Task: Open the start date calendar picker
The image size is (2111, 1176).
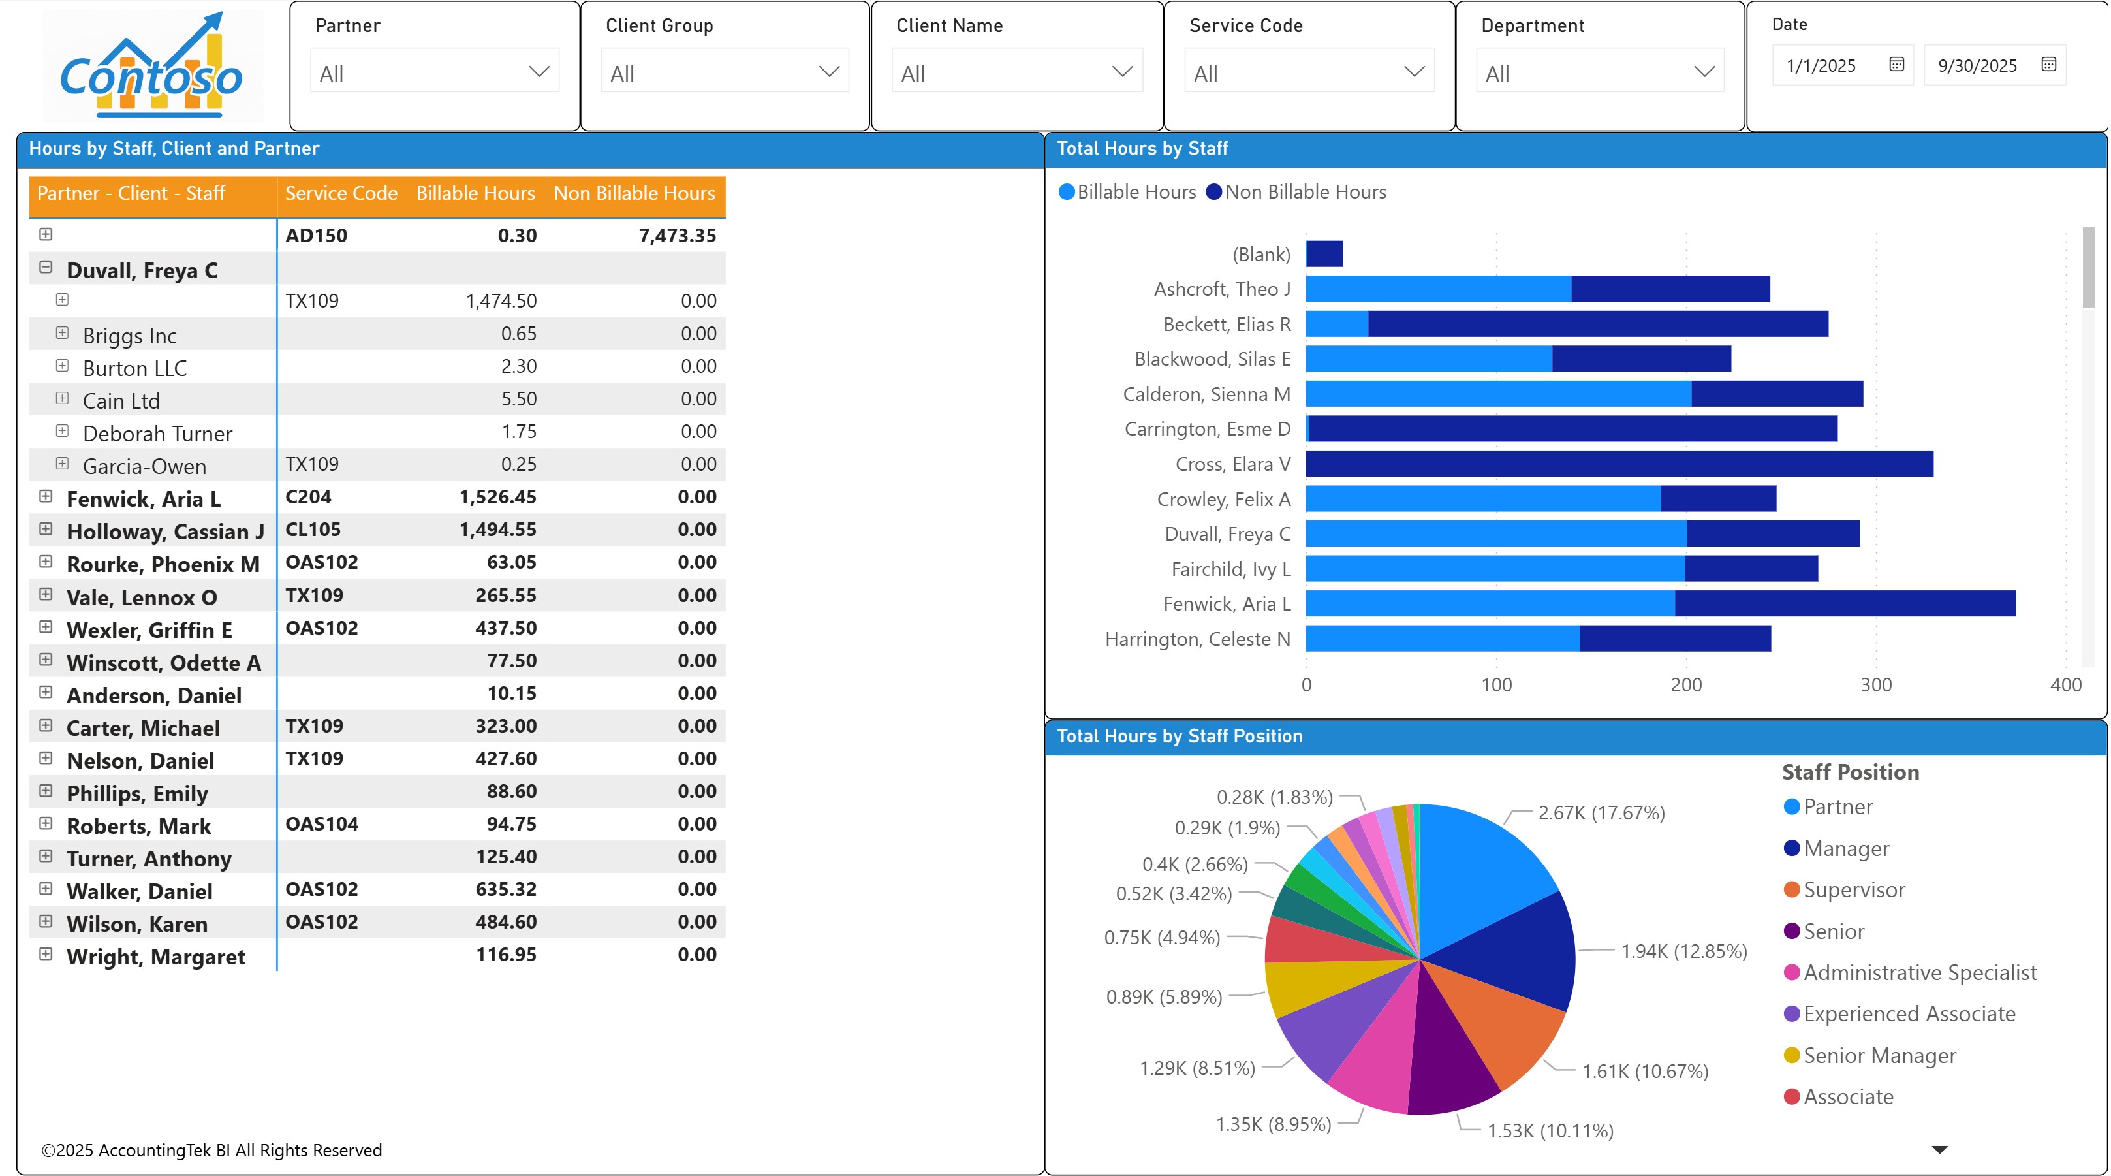Action: point(1896,65)
